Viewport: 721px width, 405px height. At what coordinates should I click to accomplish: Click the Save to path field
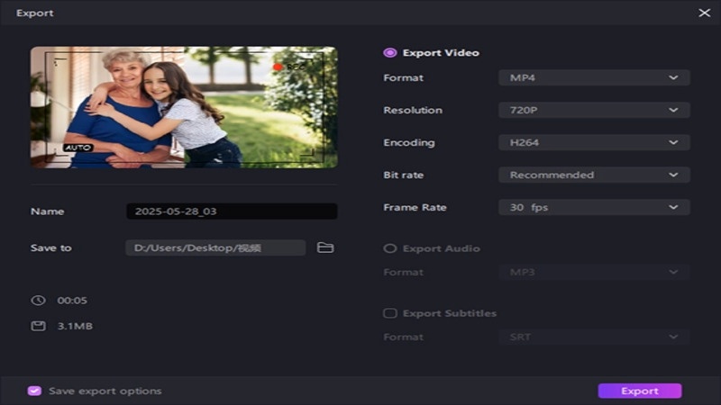(215, 248)
